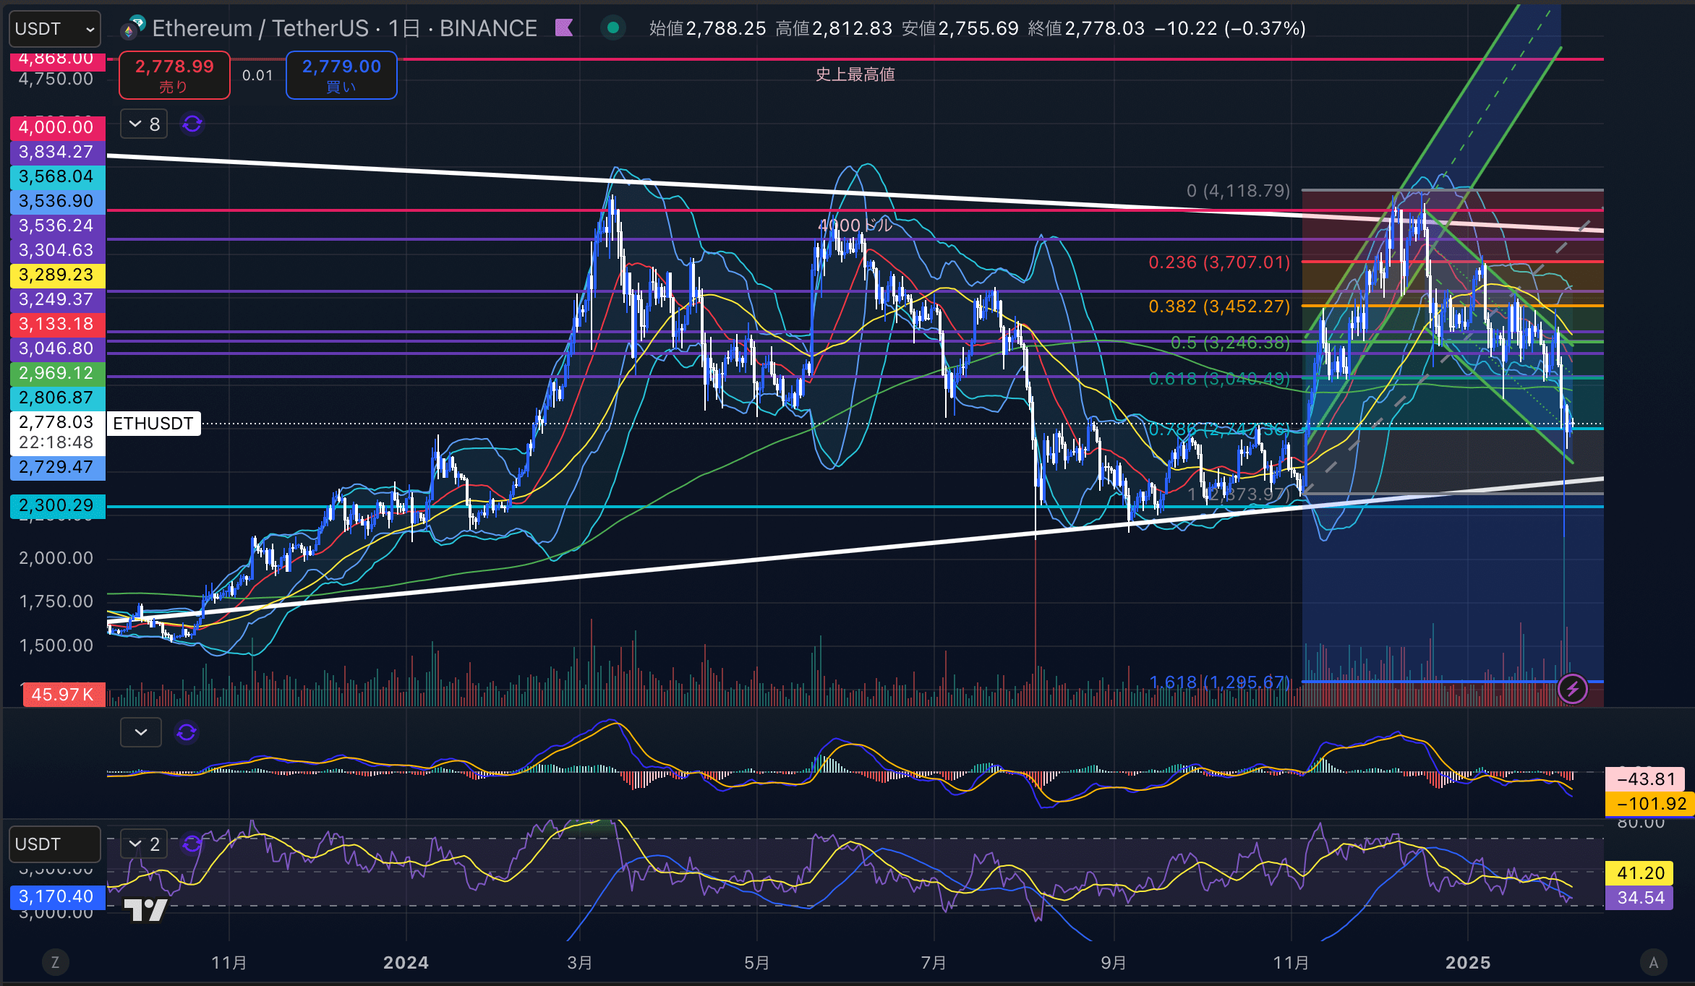The height and width of the screenshot is (986, 1695).
Task: Expand the MACD pane legend chevron
Action: pyautogui.click(x=141, y=732)
